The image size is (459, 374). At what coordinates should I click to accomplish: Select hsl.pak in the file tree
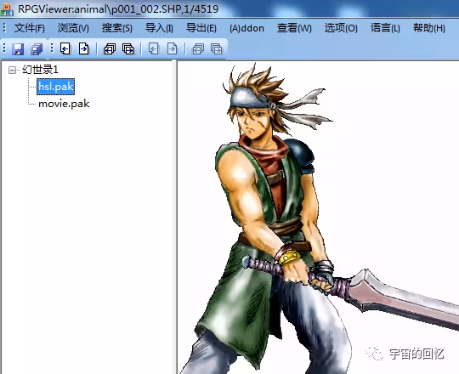point(55,87)
